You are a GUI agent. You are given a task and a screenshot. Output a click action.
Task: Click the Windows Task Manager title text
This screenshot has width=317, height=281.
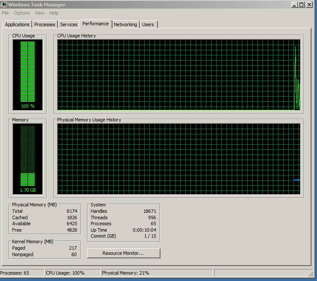(x=37, y=5)
